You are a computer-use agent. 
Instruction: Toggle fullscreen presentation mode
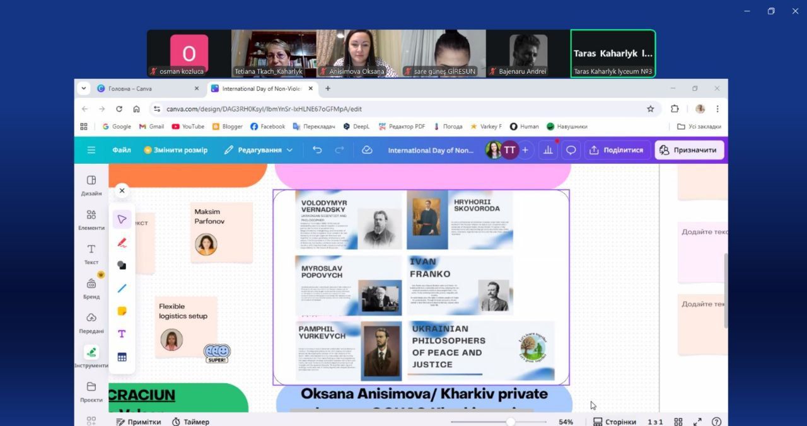click(x=697, y=422)
